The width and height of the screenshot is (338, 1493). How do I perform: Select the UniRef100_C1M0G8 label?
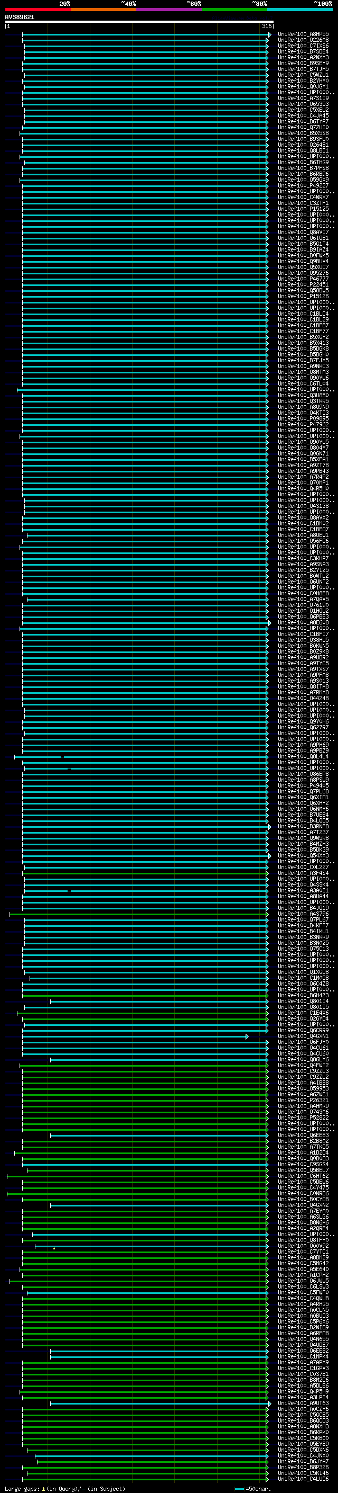coord(303,978)
